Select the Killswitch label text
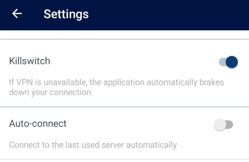This screenshot has height=162, width=249. point(29,61)
